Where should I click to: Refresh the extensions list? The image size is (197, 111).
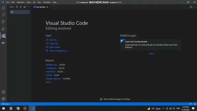click(x=21, y=7)
